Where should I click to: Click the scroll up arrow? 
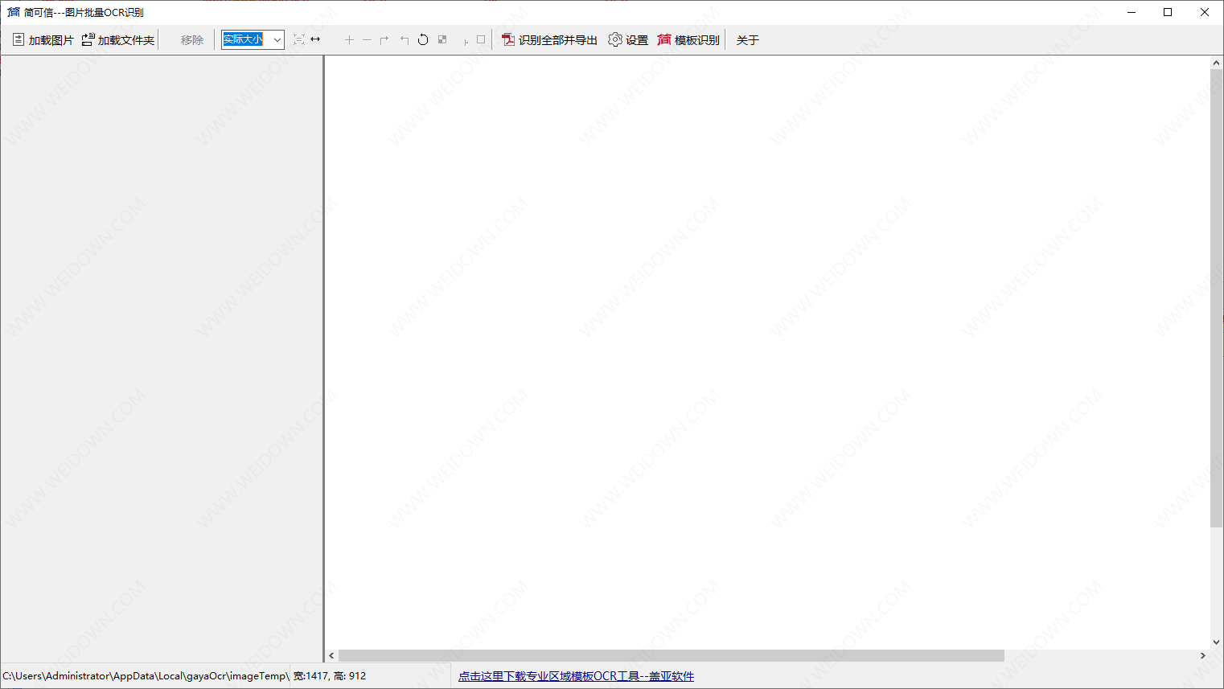click(x=1217, y=63)
